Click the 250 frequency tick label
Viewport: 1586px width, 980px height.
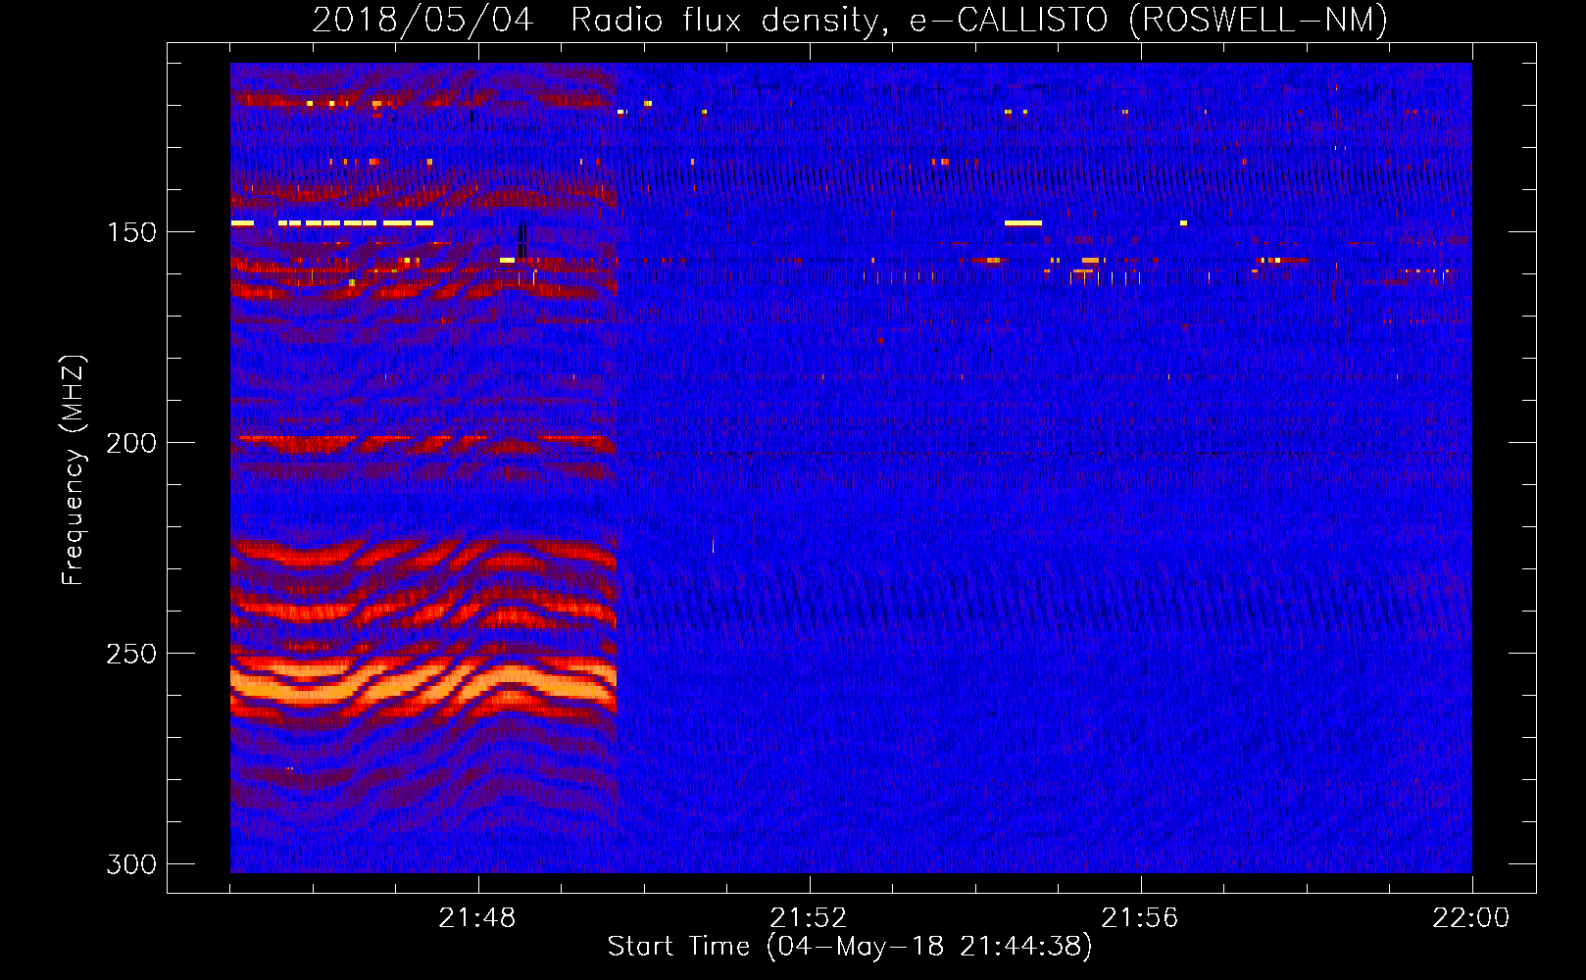point(131,654)
